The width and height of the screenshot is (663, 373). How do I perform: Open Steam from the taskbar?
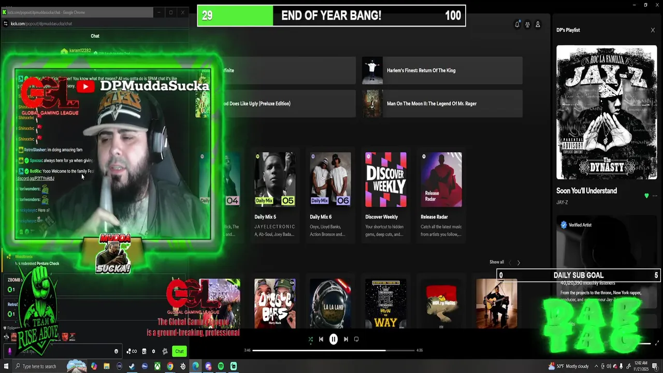(132, 366)
